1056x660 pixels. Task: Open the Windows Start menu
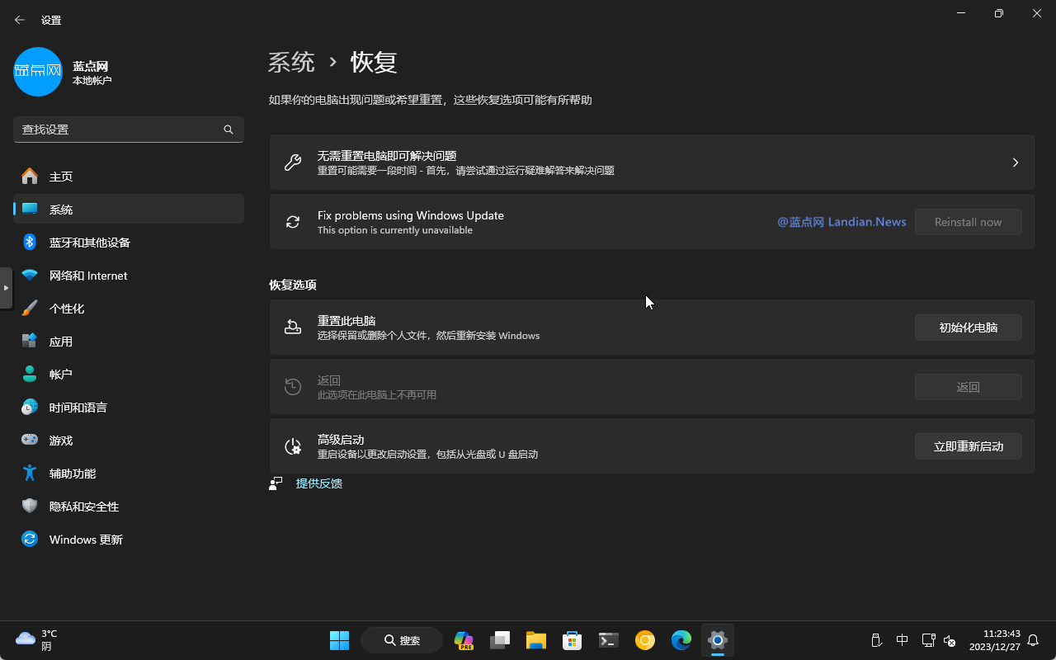point(339,640)
